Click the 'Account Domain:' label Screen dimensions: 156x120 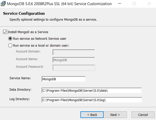point(28,51)
